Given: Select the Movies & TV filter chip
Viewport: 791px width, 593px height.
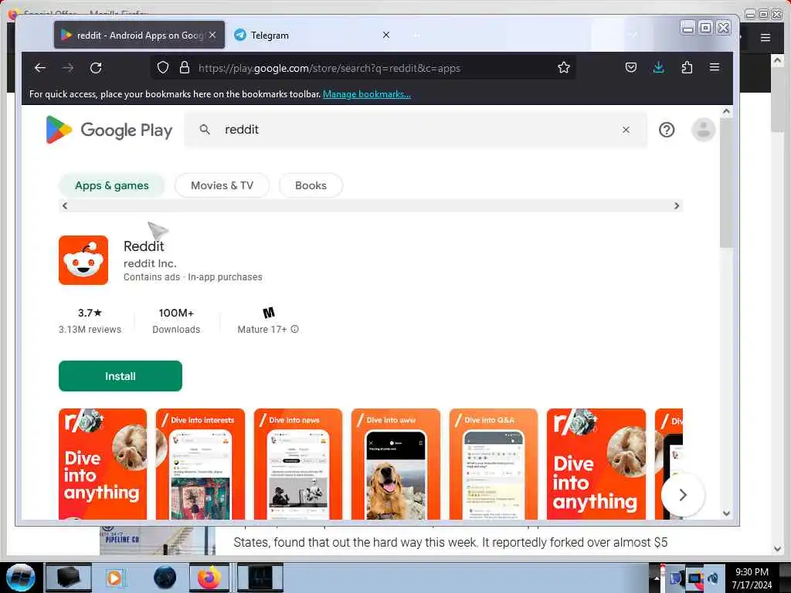Looking at the screenshot, I should [222, 185].
